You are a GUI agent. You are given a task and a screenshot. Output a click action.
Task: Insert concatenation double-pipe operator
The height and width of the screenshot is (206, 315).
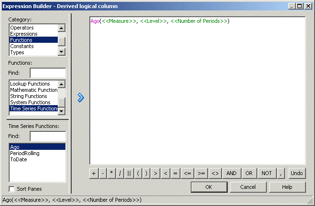tap(129, 173)
